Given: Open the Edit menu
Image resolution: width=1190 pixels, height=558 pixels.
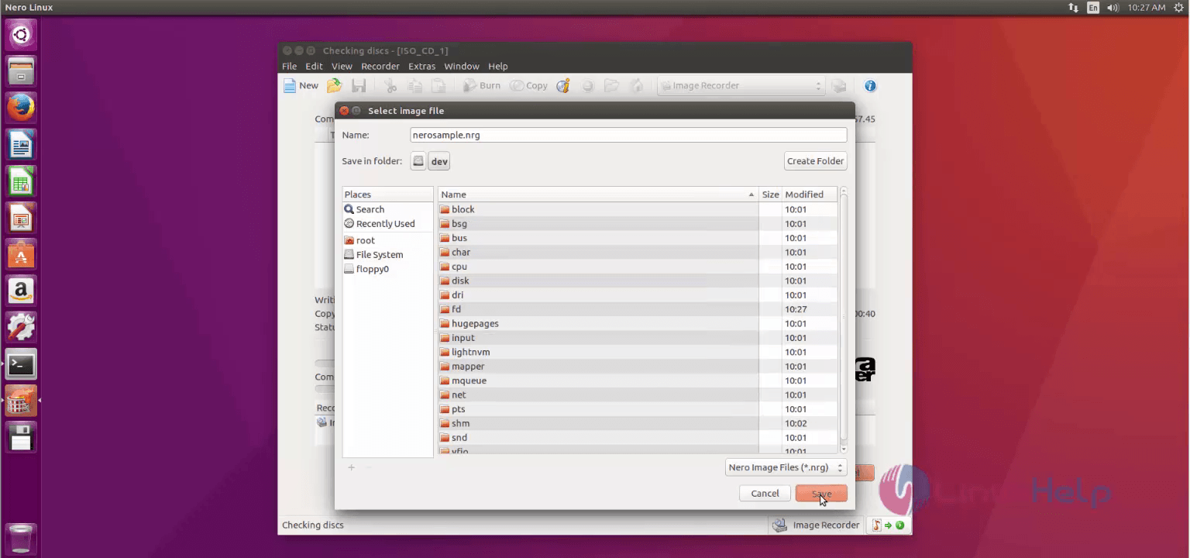Looking at the screenshot, I should click(x=314, y=67).
